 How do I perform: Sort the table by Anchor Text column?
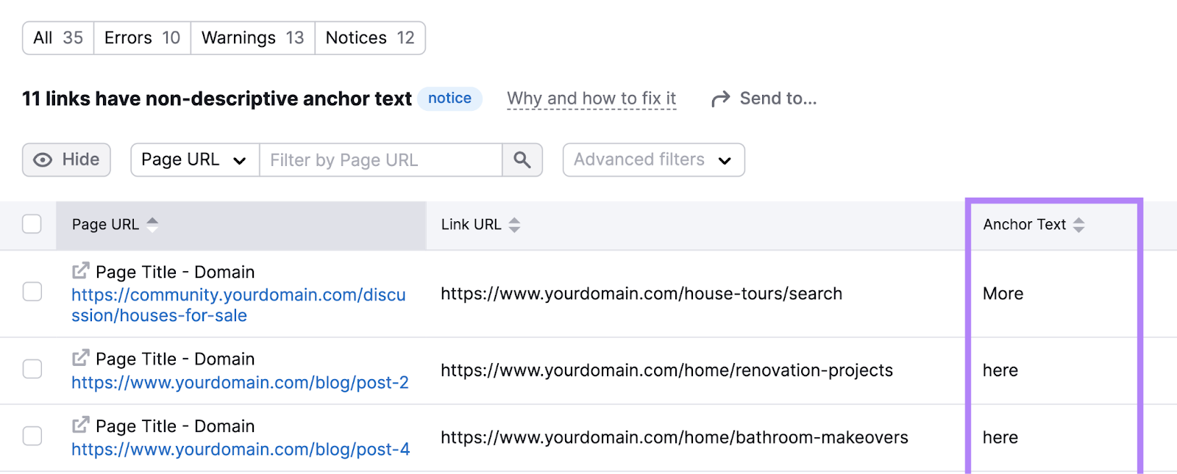click(1079, 225)
